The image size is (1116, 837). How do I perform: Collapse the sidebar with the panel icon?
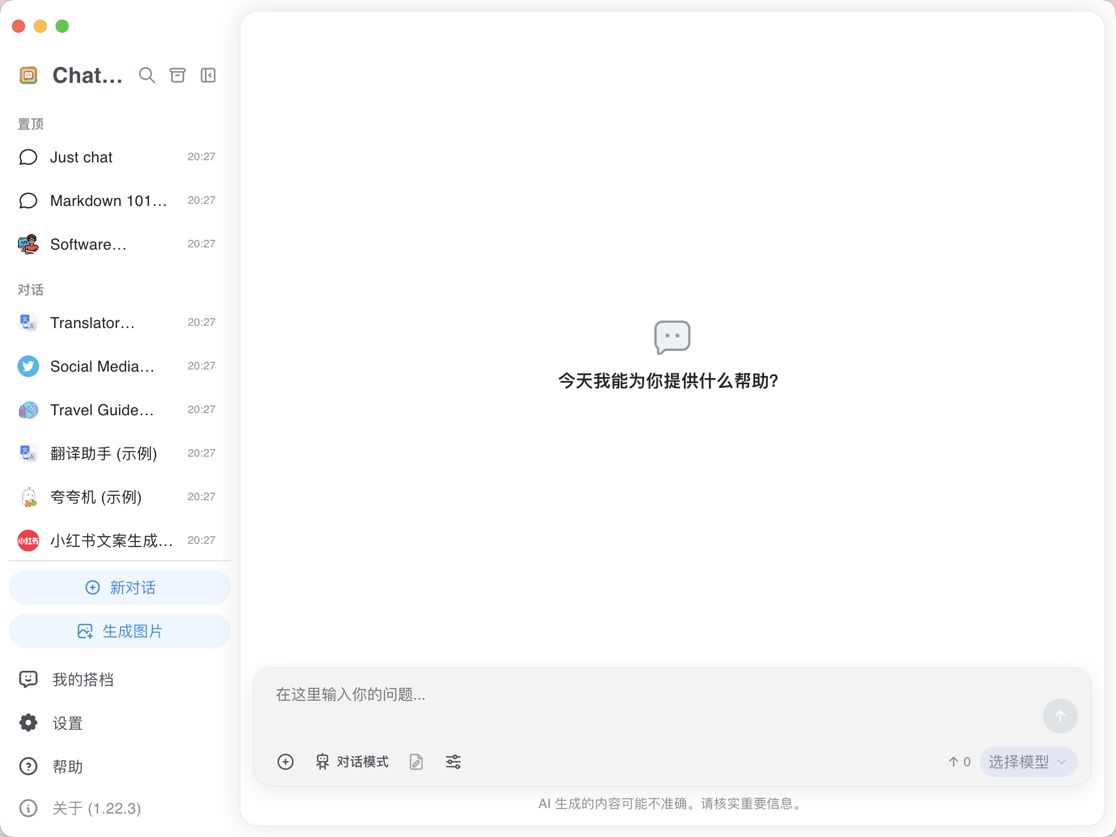[208, 75]
